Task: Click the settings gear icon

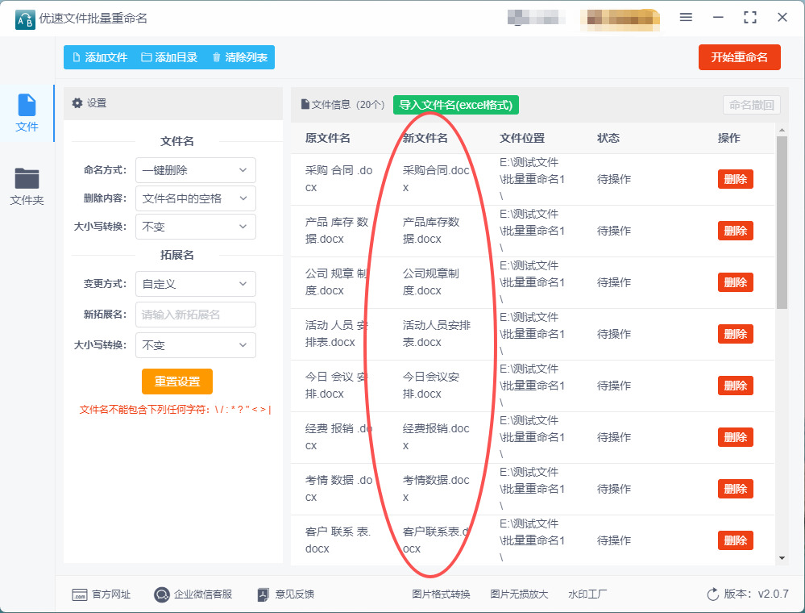Action: pos(77,103)
